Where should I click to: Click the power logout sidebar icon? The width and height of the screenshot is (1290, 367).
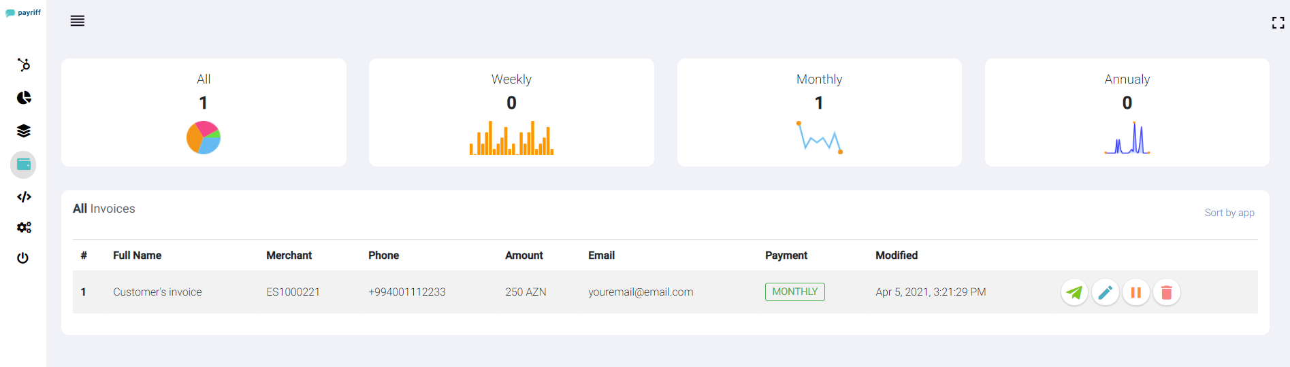(23, 258)
